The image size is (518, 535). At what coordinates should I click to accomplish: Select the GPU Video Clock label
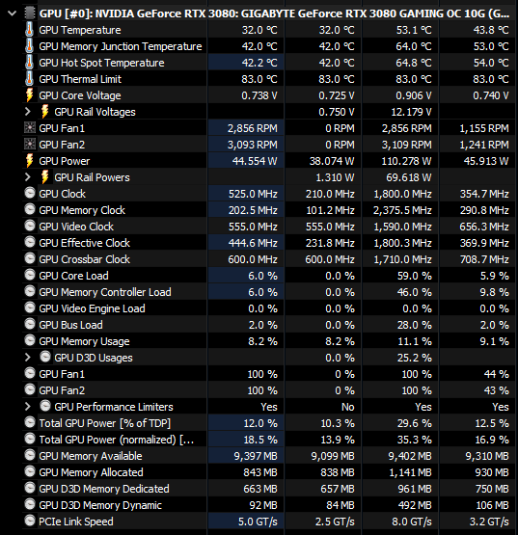(76, 227)
